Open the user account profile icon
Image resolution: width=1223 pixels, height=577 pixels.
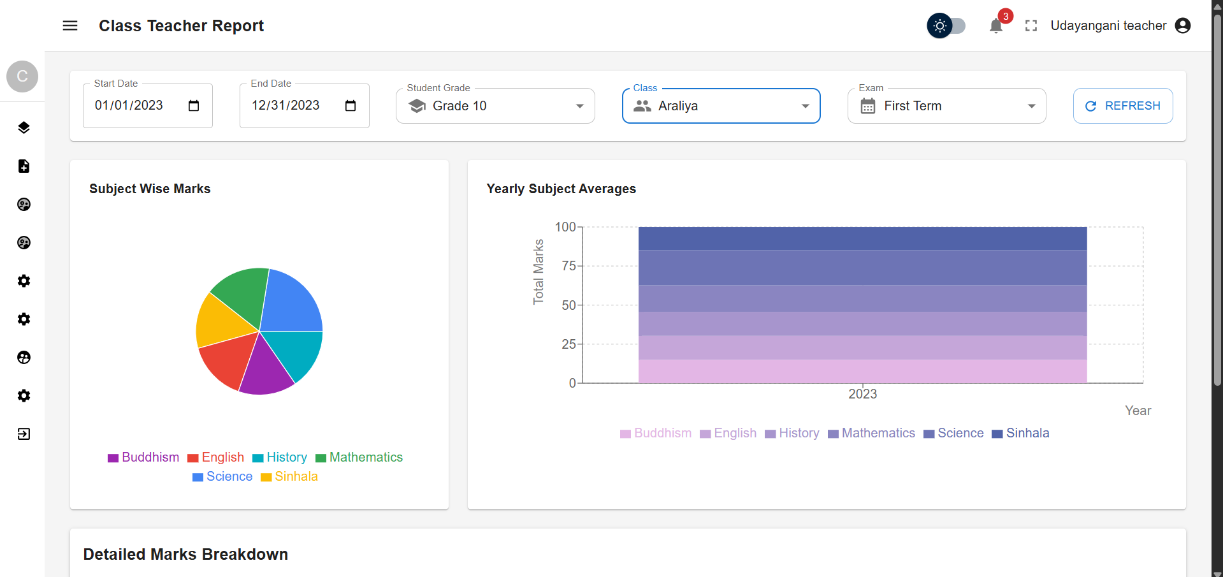click(1183, 26)
